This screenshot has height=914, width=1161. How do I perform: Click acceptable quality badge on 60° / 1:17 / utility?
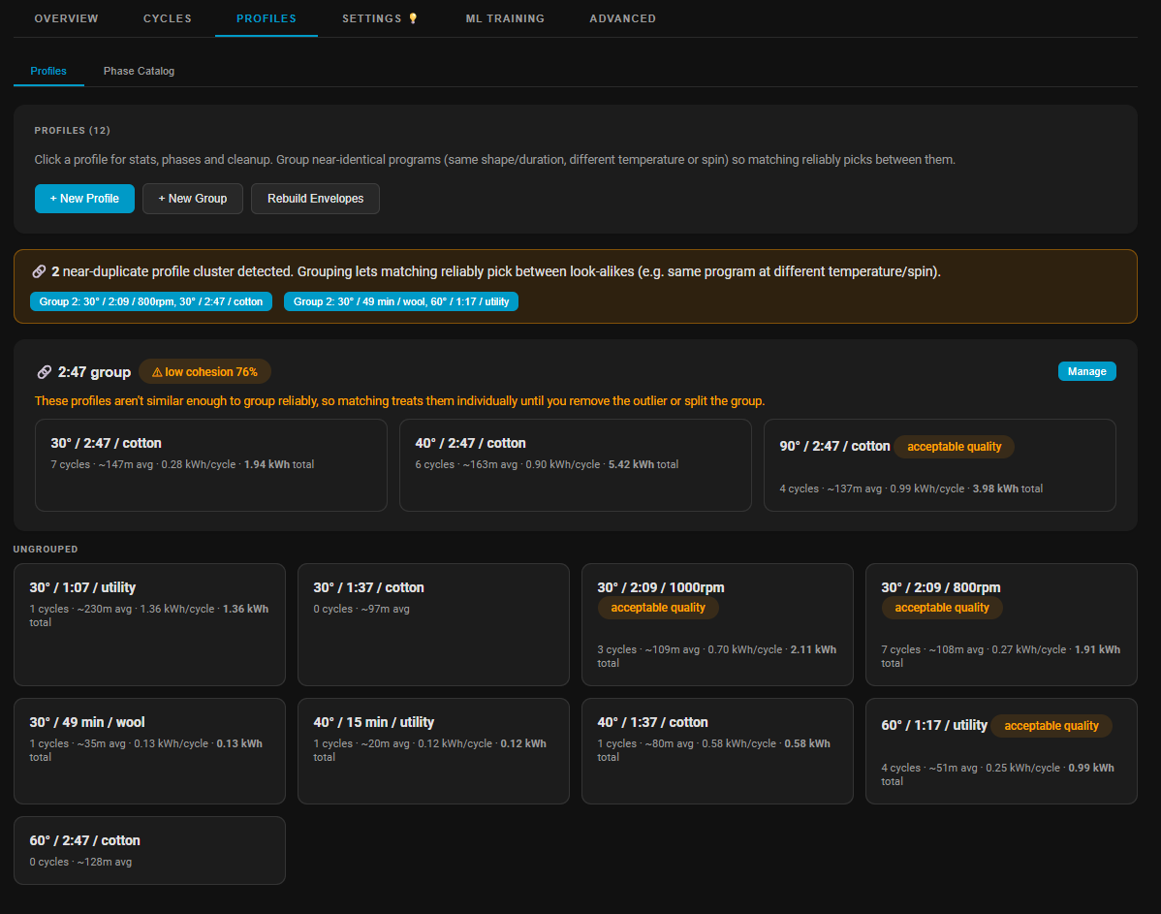click(1051, 726)
